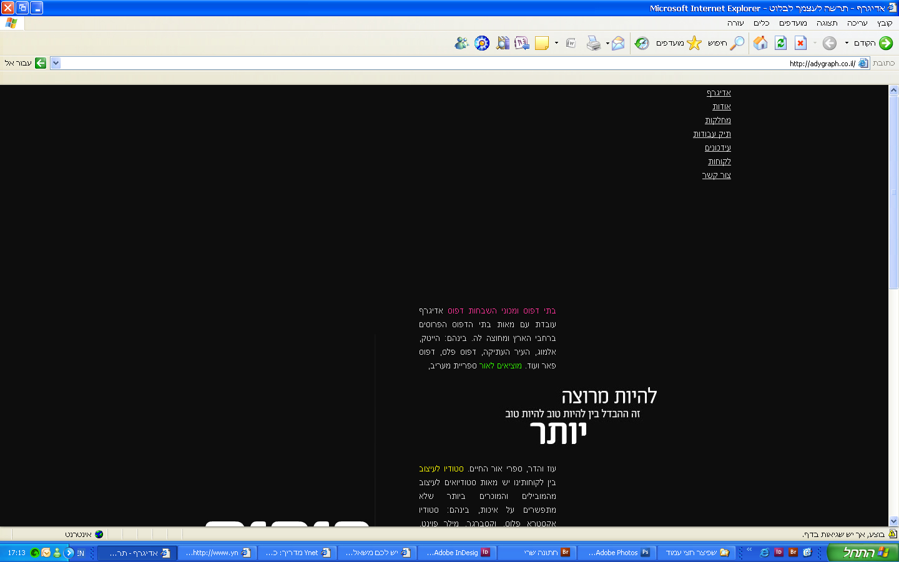
Task: Click the blue circular gear toolbar icon
Action: pyautogui.click(x=482, y=43)
